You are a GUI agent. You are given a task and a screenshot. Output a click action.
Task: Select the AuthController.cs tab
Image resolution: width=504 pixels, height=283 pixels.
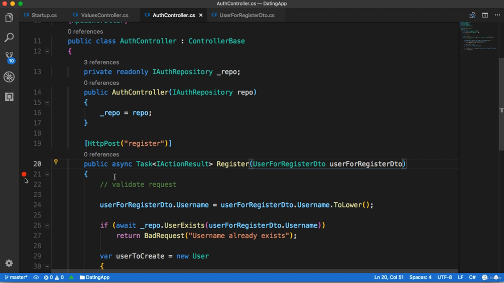click(x=174, y=15)
